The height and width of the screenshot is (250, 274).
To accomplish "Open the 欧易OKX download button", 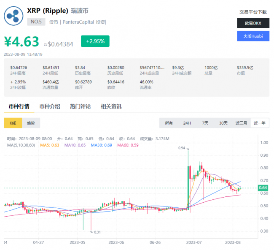I will 253,23.
